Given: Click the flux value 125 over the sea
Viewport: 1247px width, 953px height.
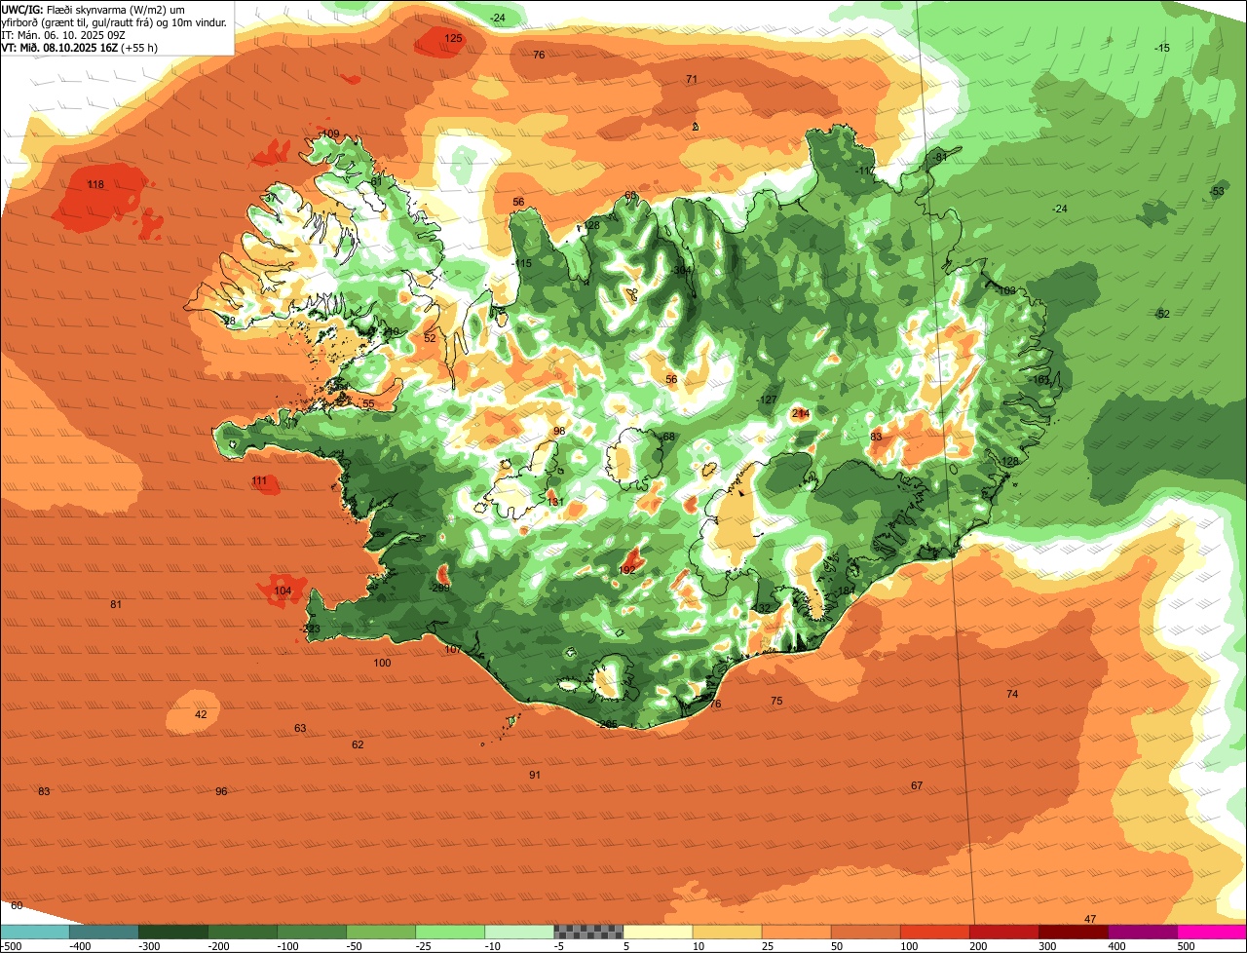Looking at the screenshot, I should point(453,38).
